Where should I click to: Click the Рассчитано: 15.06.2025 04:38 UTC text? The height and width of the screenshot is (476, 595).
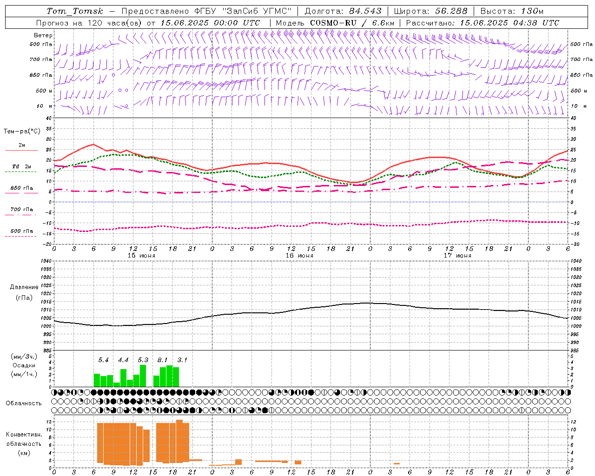483,23
